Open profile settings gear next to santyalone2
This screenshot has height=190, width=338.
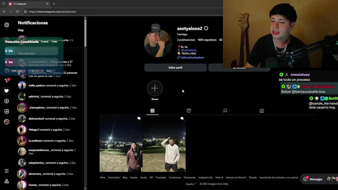(x=206, y=28)
